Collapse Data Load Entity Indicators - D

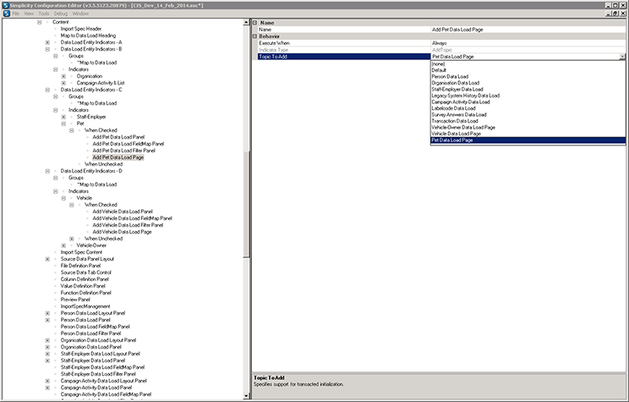coord(47,171)
